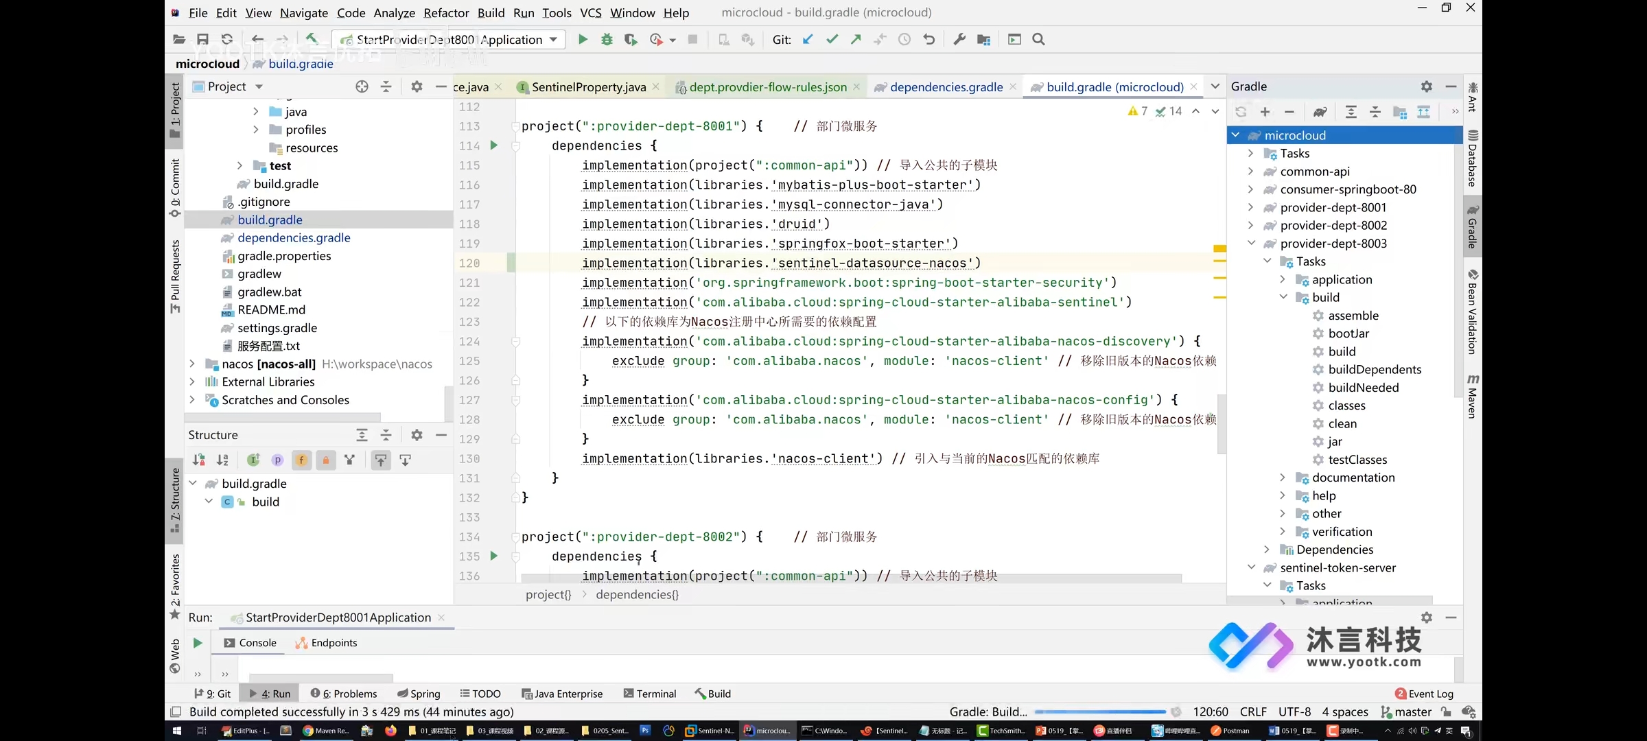Click the Synchronize refresh icon in toolbar
Image resolution: width=1647 pixels, height=741 pixels.
tap(227, 40)
